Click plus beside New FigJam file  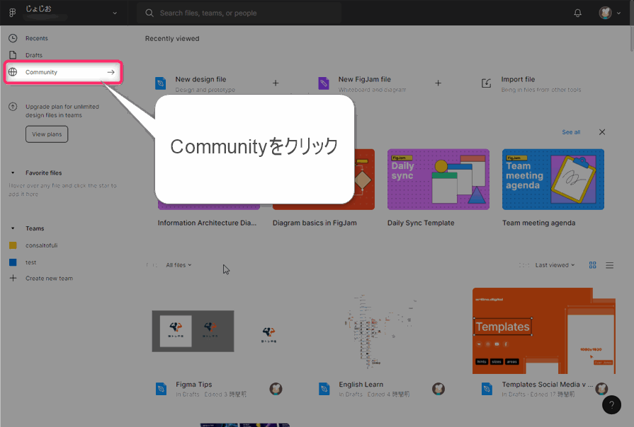tap(438, 83)
